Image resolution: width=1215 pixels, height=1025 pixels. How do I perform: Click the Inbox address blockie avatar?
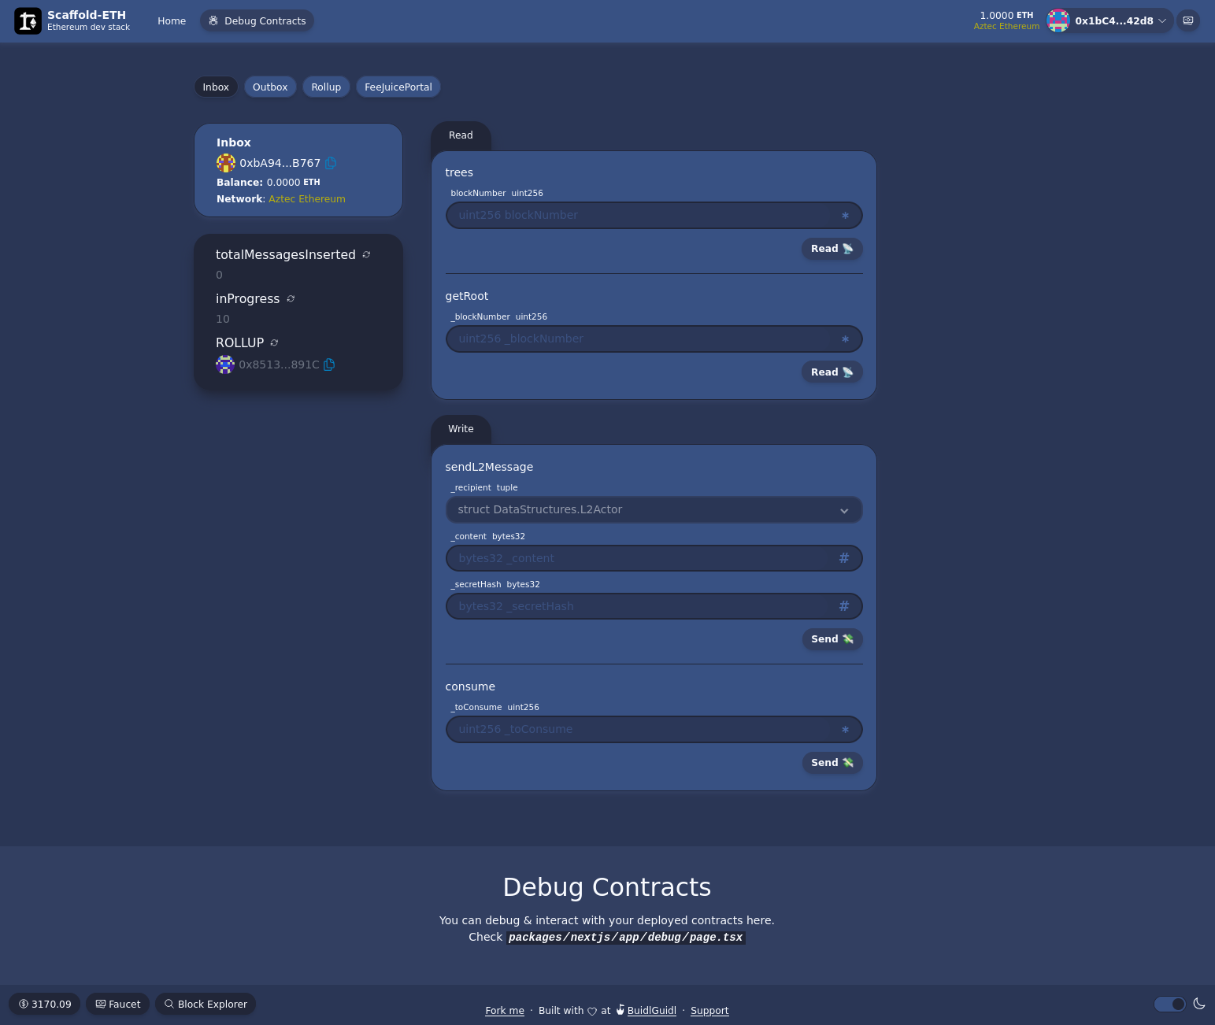[x=226, y=163]
